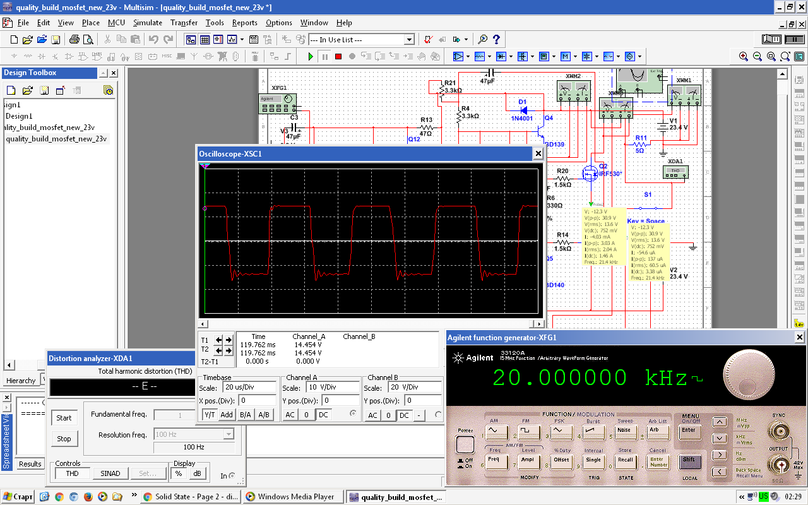Select A/B display mode on oscilloscope
The width and height of the screenshot is (808, 505).
pyautogui.click(x=264, y=415)
